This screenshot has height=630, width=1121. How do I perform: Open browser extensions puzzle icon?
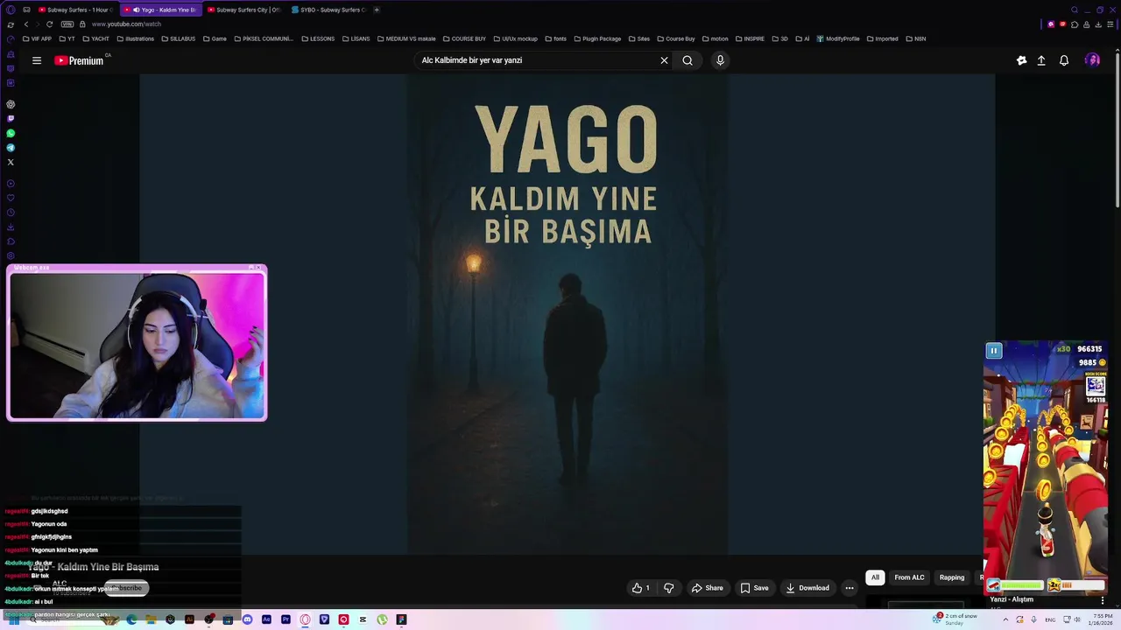tap(1075, 24)
